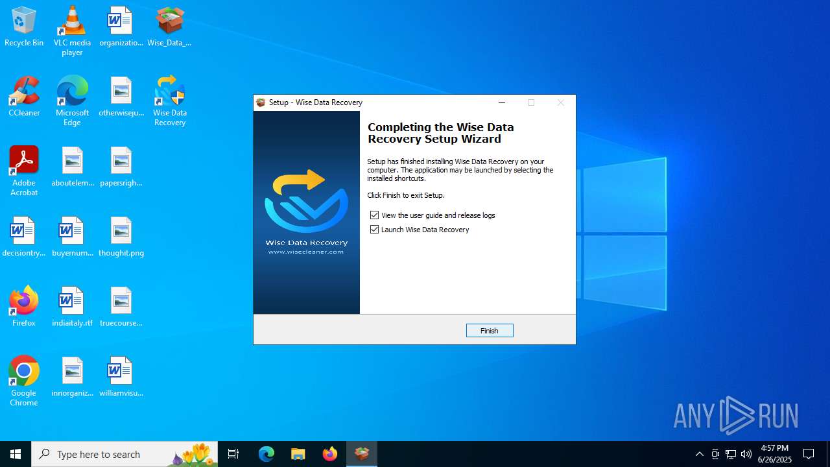Activate the Wise Data Recovery setup taskbar button
Screen dimensions: 830x467
pos(362,454)
